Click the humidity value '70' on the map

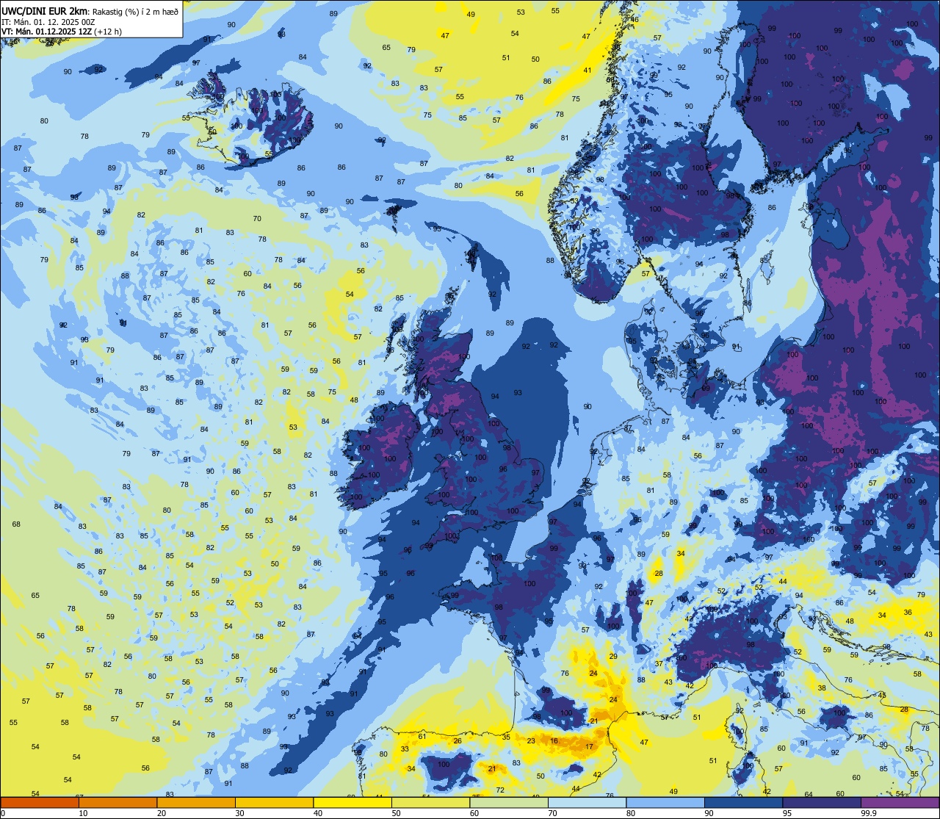[257, 218]
